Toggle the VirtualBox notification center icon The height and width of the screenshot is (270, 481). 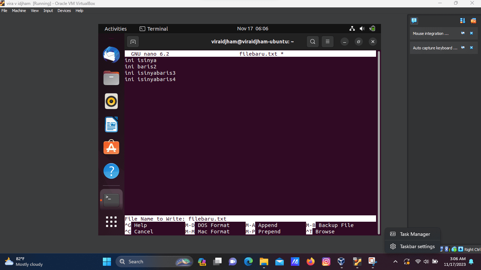[x=414, y=21]
